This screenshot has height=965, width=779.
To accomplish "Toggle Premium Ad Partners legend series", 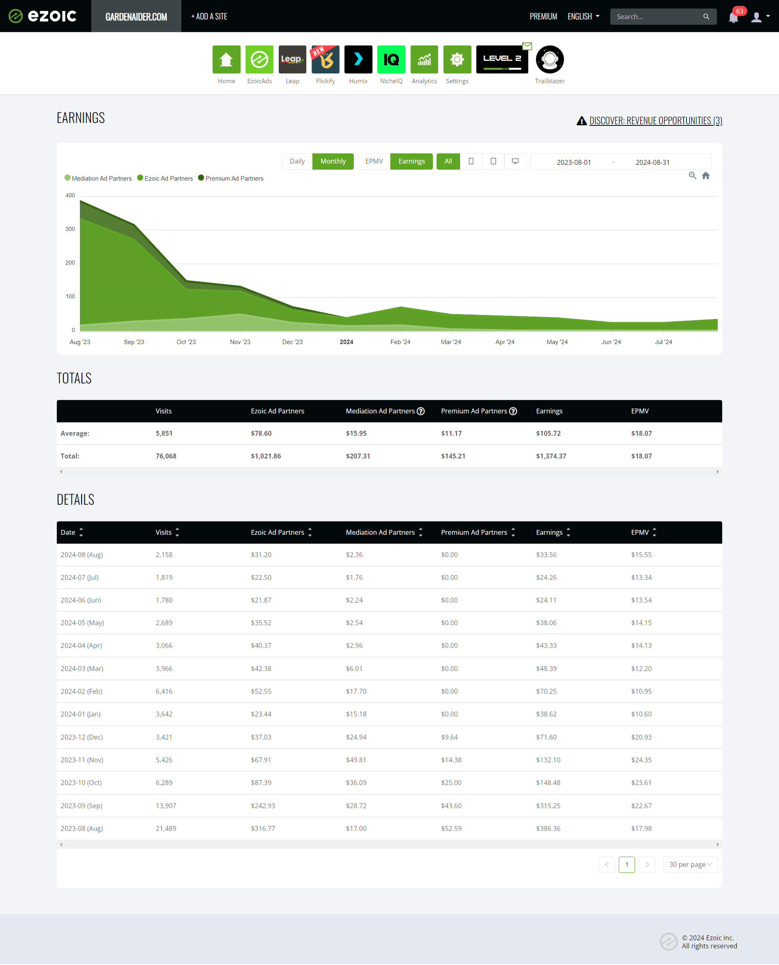I will coord(230,178).
